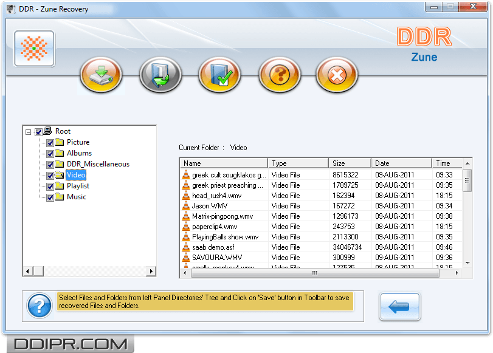
Task: Uncheck the Picture folder checkbox
Action: pyautogui.click(x=50, y=143)
